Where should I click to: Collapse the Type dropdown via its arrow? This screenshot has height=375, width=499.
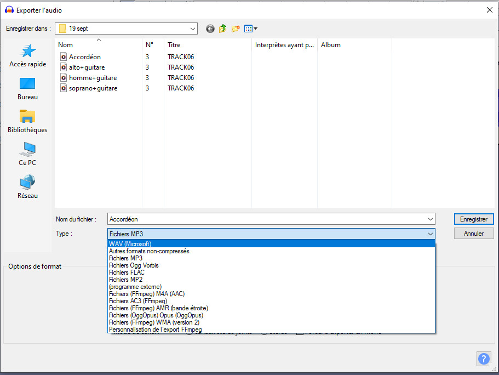click(x=431, y=234)
